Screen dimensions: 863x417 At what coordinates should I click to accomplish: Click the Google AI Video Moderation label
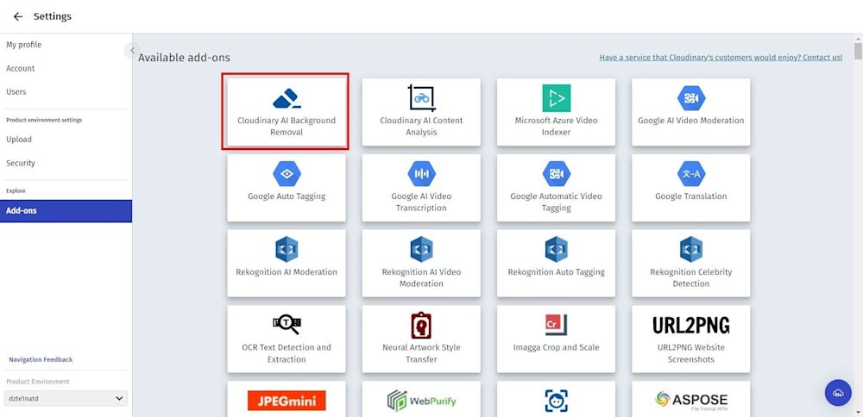[691, 121]
